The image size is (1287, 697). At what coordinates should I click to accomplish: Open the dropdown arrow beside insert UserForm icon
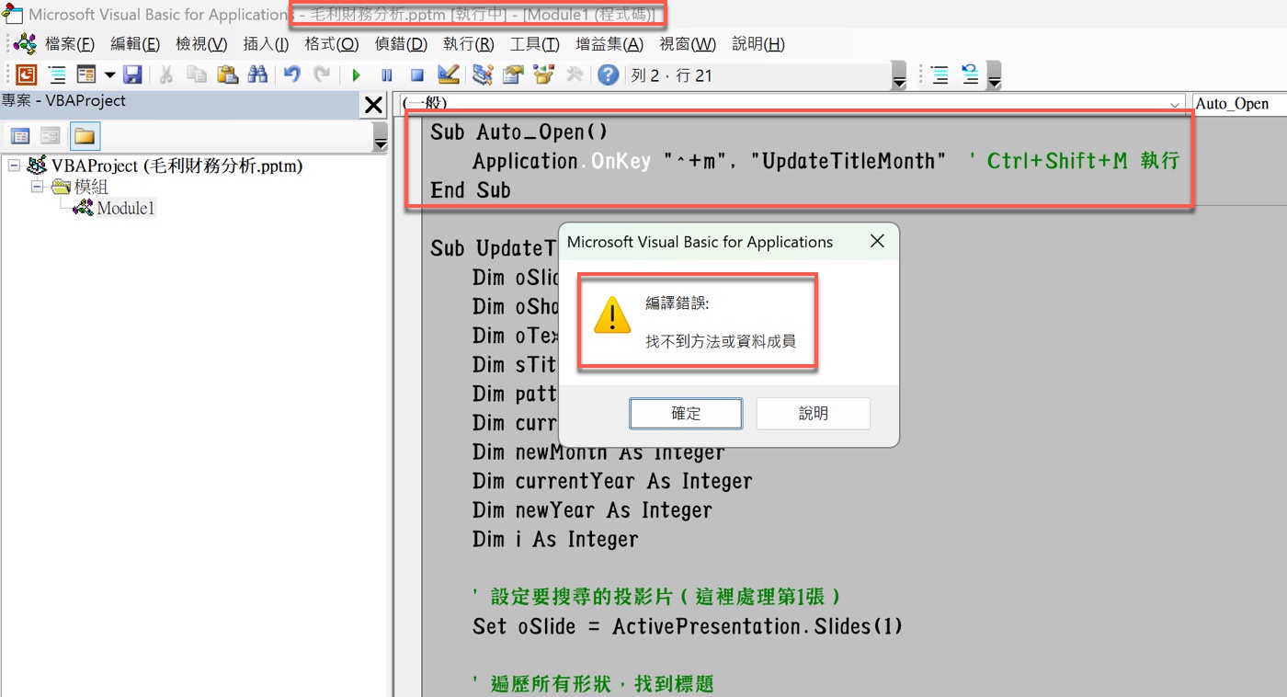pyautogui.click(x=109, y=75)
